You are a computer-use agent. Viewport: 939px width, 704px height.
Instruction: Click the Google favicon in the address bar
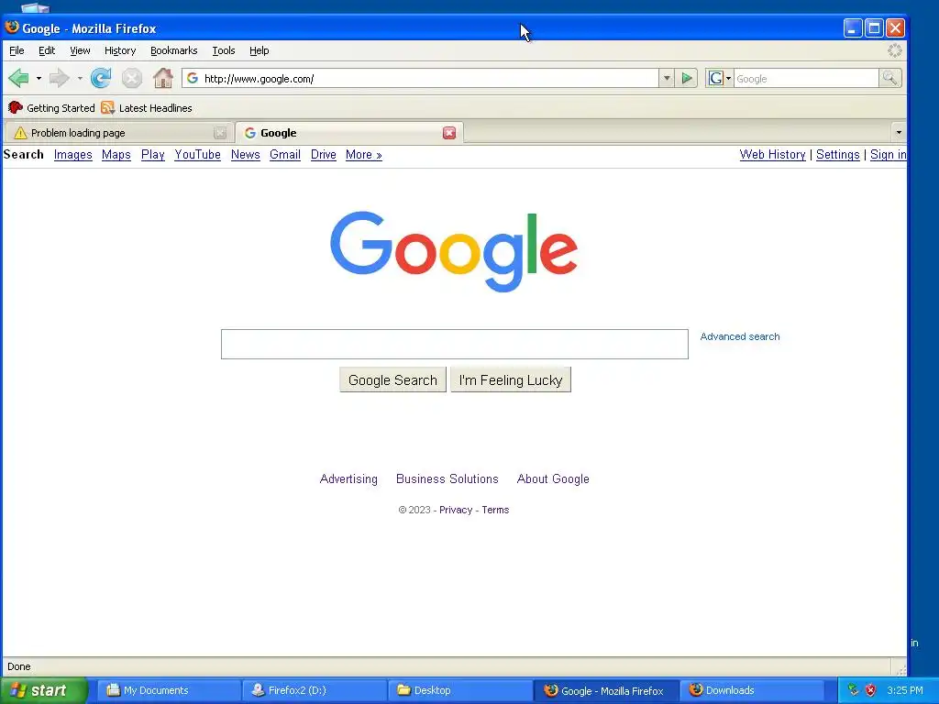[x=193, y=79]
